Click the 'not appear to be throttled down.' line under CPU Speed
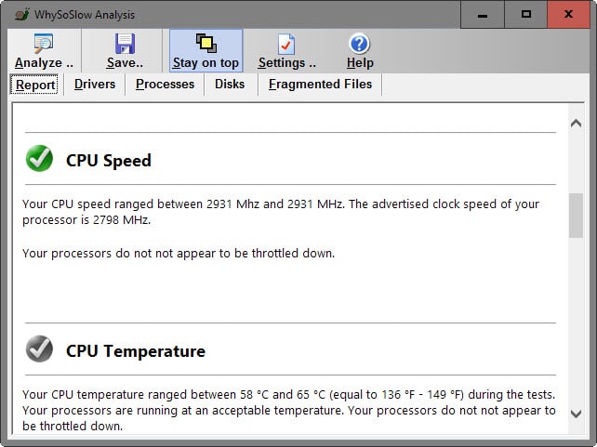The image size is (597, 447). [x=179, y=254]
